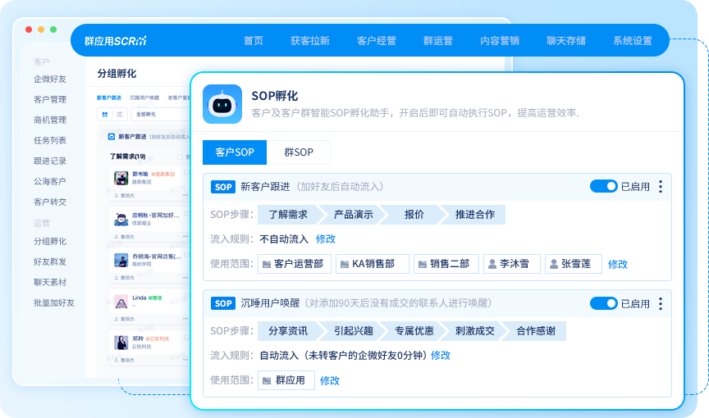This screenshot has height=418, width=709.
Task: Click 修改 beside the 群应用 scope
Action: pyautogui.click(x=330, y=380)
